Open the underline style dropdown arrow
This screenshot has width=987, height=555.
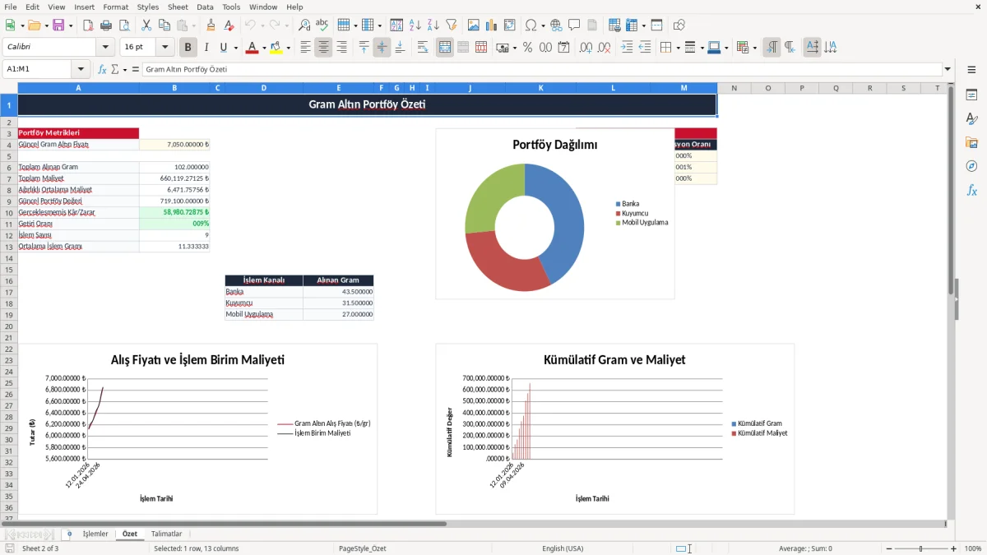click(x=235, y=48)
